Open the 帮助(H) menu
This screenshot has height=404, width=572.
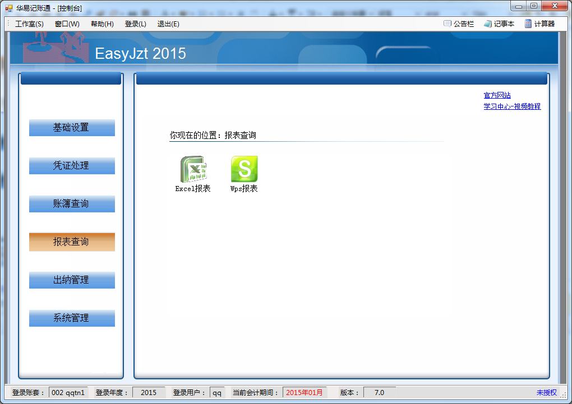click(102, 24)
